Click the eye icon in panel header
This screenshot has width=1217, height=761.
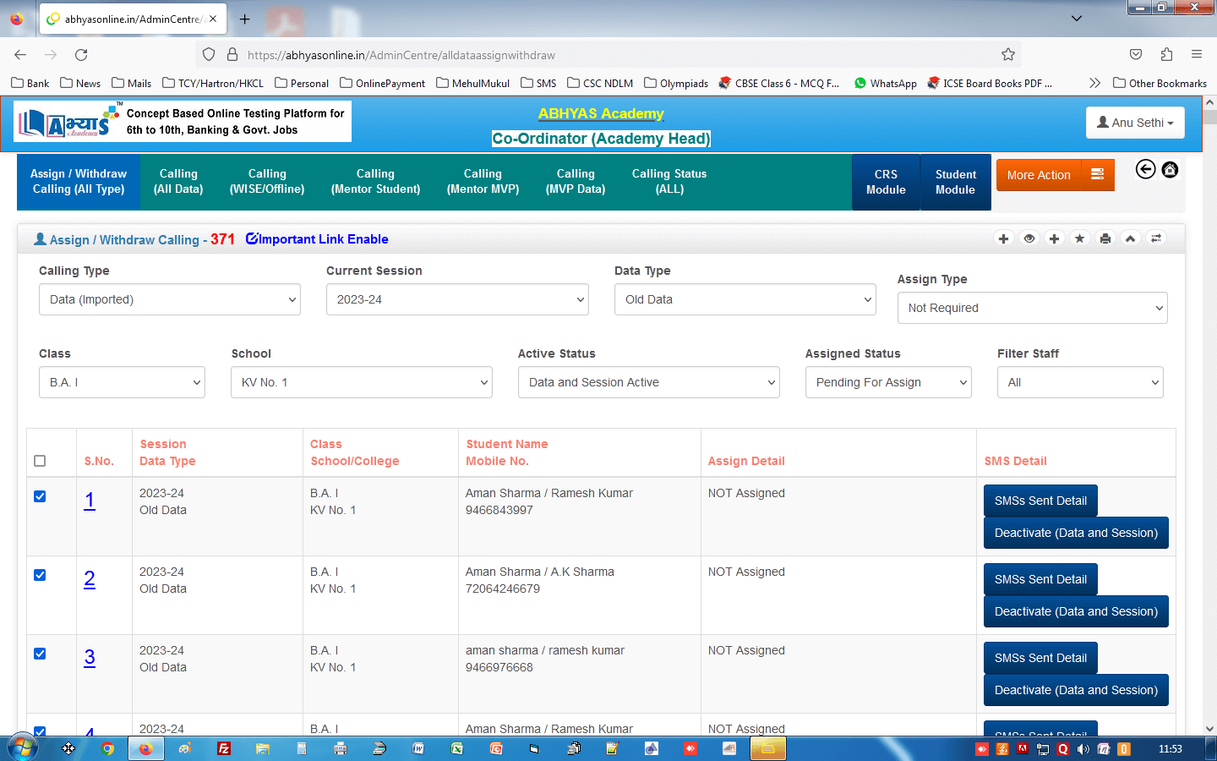point(1029,239)
